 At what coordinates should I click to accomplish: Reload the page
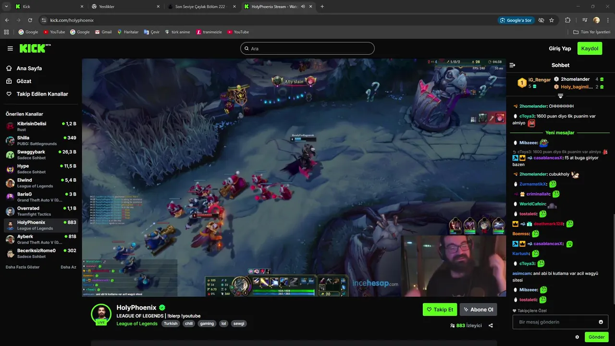(x=30, y=20)
